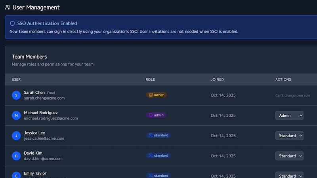Viewport: 317px width, 178px height.
Task: Click the USER column header
Action: pyautogui.click(x=16, y=80)
